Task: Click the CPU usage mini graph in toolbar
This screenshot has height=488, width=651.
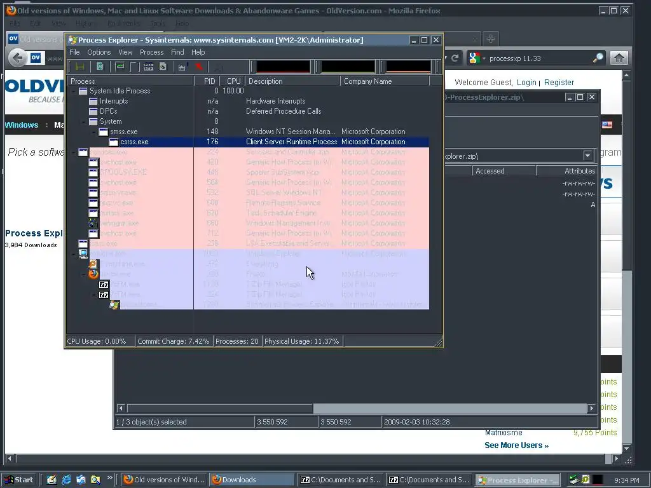Action: pos(283,66)
